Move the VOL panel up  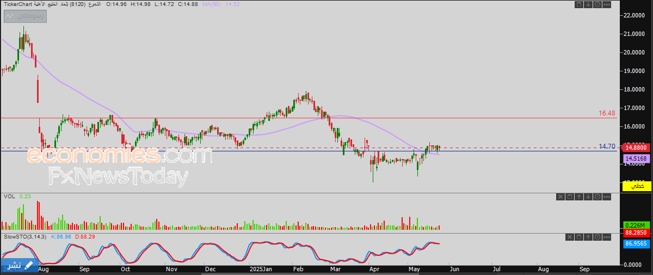pyautogui.click(x=579, y=197)
